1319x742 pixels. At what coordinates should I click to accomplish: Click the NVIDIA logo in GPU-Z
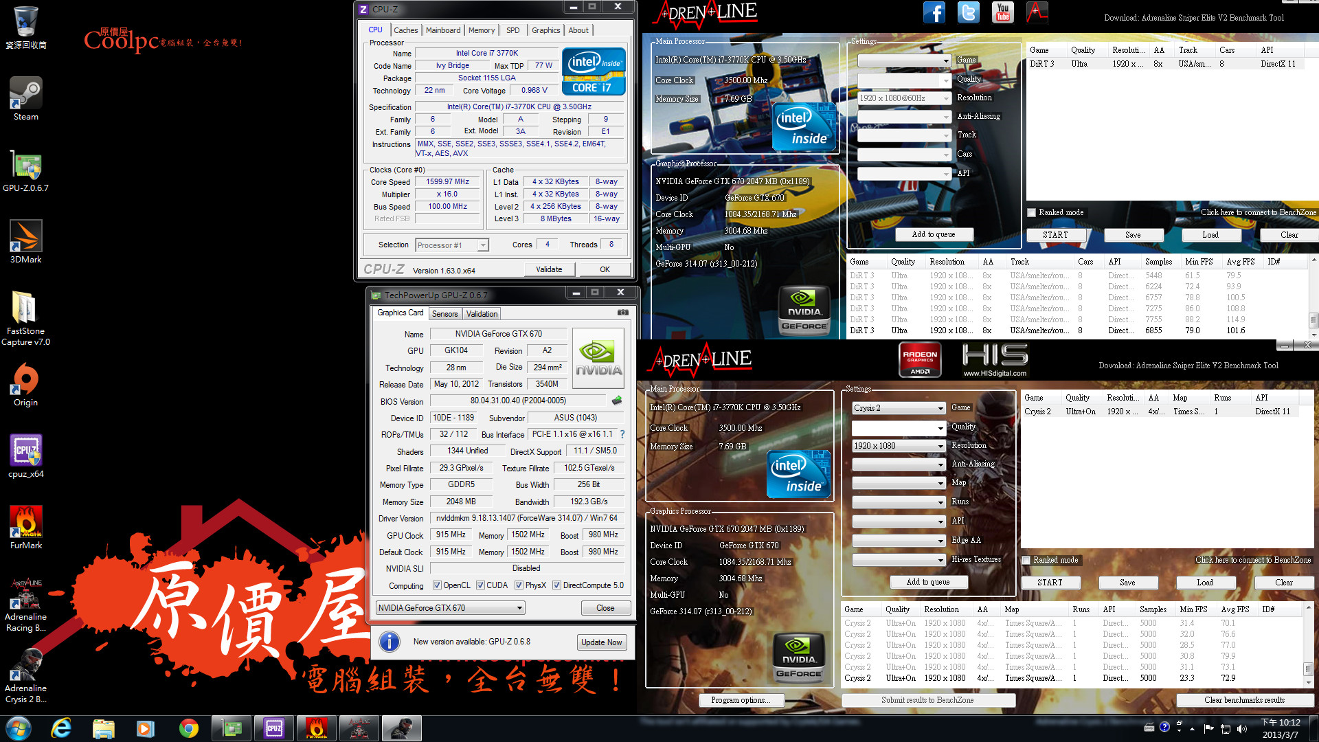coord(598,359)
